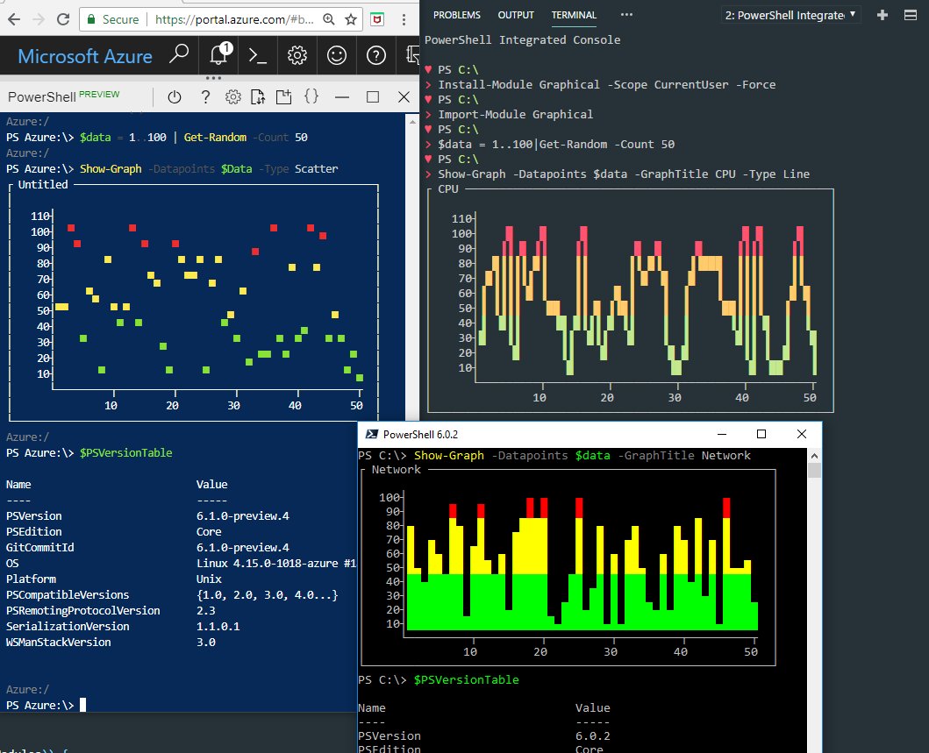Maximize the Cloud Shell pane
This screenshot has height=753, width=929.
pos(373,96)
